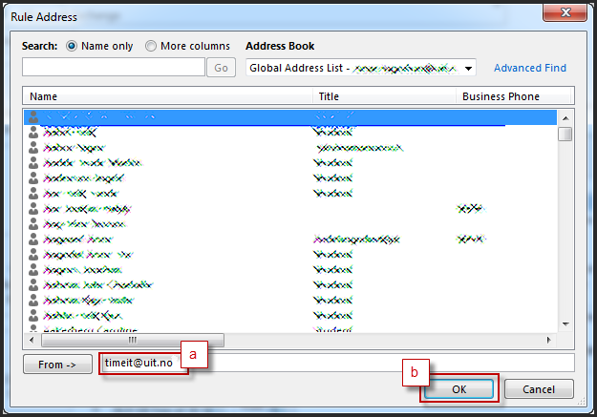Confirm the address with OK
This screenshot has width=597, height=417.
pyautogui.click(x=458, y=388)
